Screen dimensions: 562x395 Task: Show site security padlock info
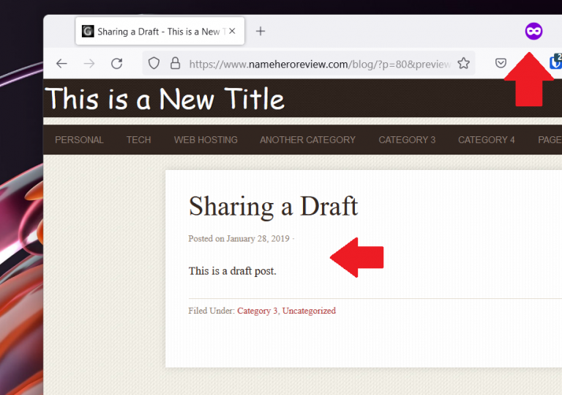coord(176,63)
